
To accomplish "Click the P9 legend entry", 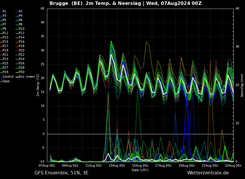I will [3, 29].
